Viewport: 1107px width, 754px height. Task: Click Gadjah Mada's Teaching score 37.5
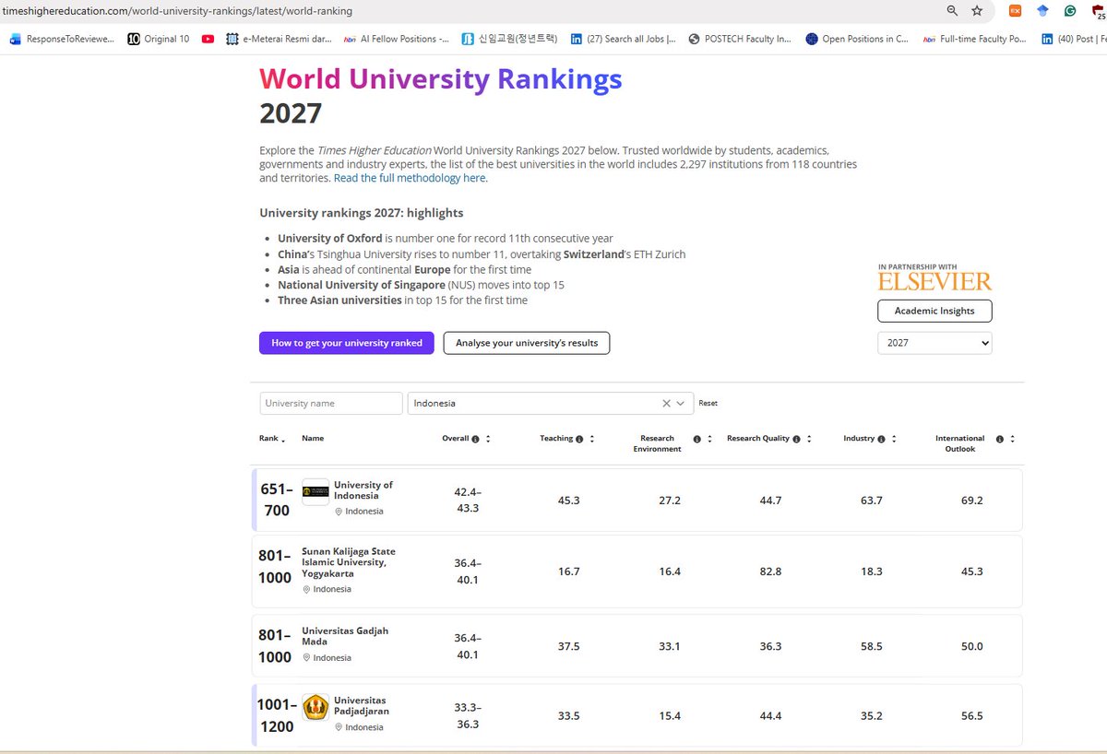pyautogui.click(x=569, y=647)
